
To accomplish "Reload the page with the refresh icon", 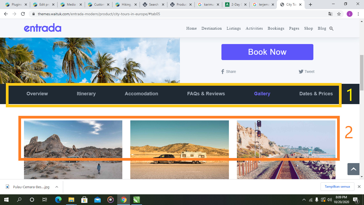I will click(x=23, y=14).
